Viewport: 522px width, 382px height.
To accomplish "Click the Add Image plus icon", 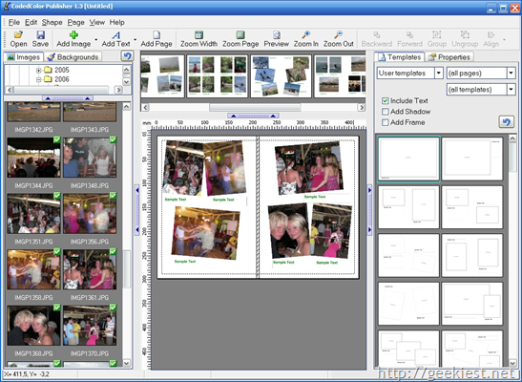I will 73,34.
